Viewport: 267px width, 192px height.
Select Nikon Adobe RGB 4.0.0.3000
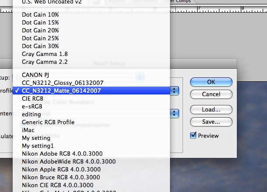[x=91, y=154]
